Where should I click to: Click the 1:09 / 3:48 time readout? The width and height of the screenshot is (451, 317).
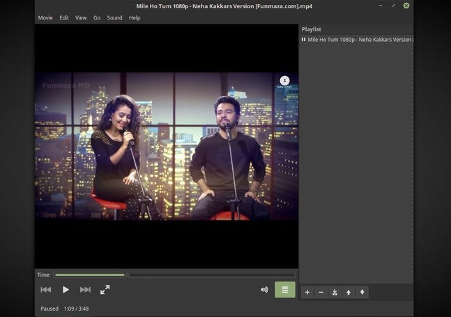point(76,309)
